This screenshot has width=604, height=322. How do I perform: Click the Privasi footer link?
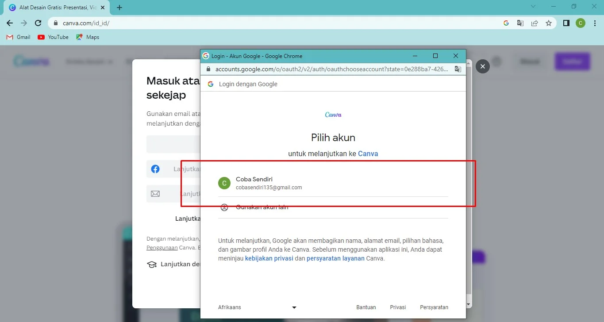click(x=398, y=307)
